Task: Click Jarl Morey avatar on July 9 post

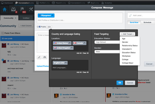Action: click(x=4, y=45)
